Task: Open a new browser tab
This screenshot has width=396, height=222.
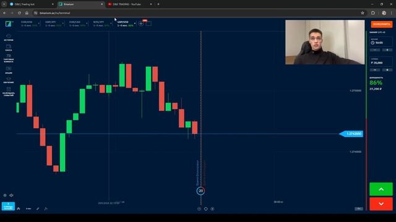Action: 158,4
